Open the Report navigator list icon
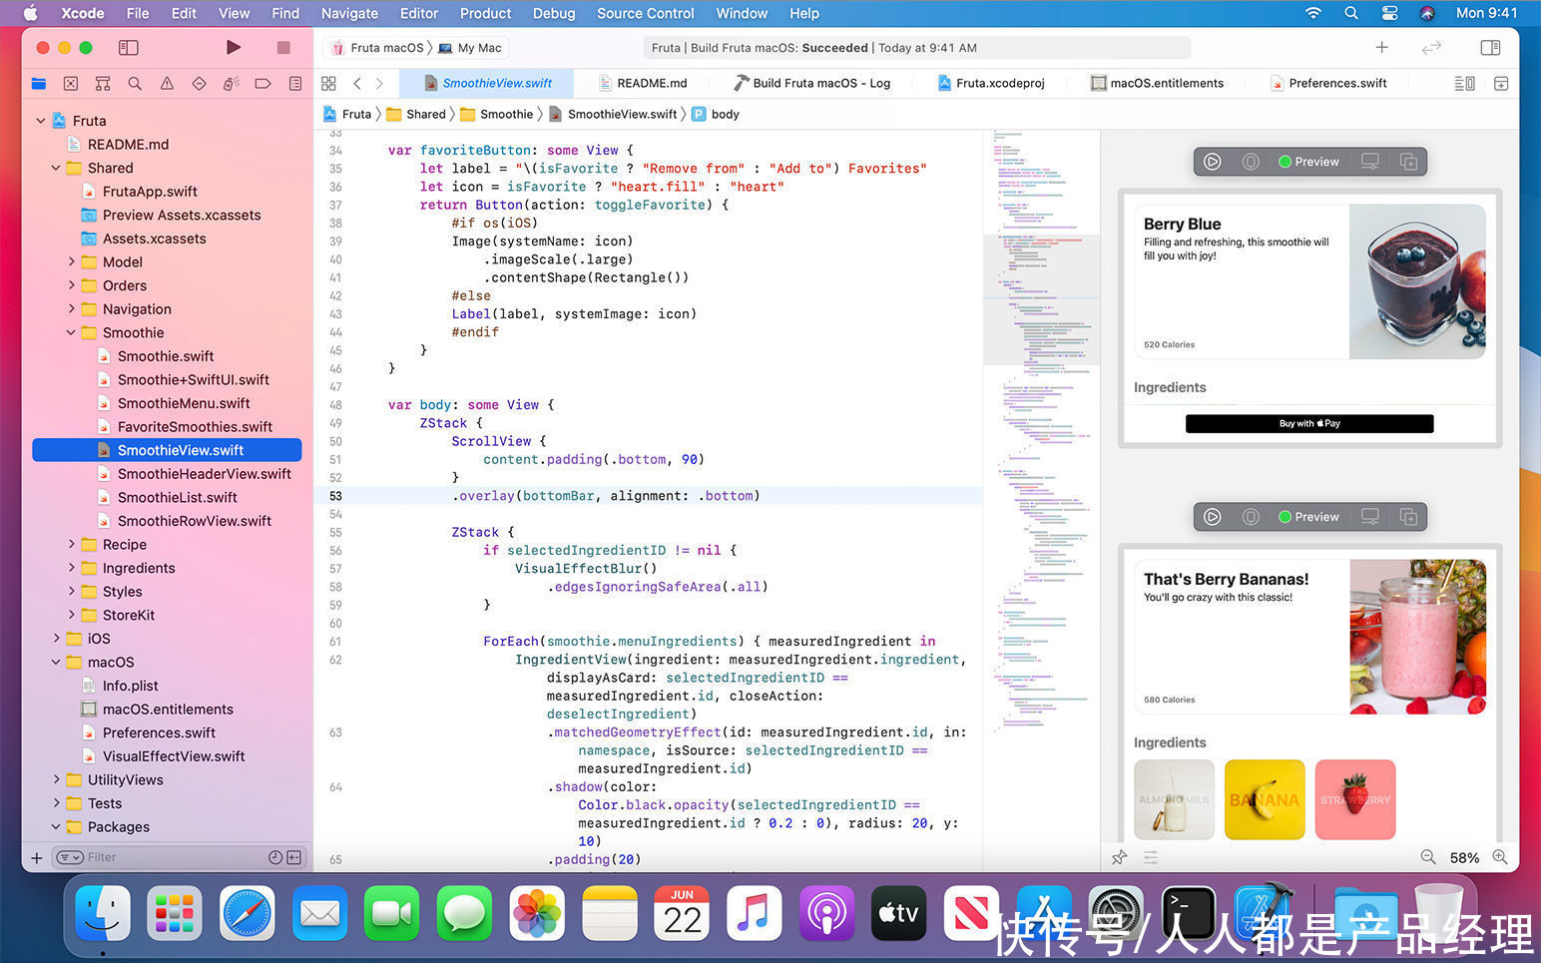 294,83
